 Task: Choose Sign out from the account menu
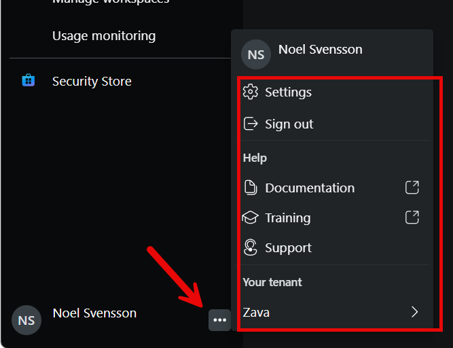coord(335,124)
